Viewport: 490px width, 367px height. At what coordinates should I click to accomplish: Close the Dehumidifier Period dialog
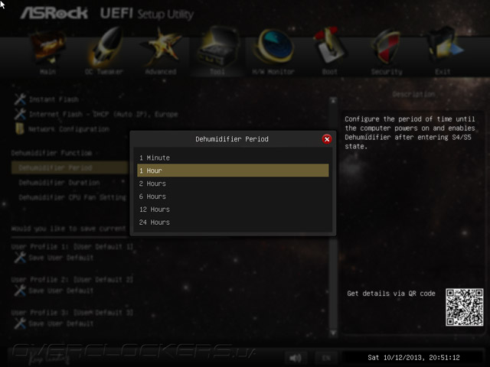click(327, 139)
